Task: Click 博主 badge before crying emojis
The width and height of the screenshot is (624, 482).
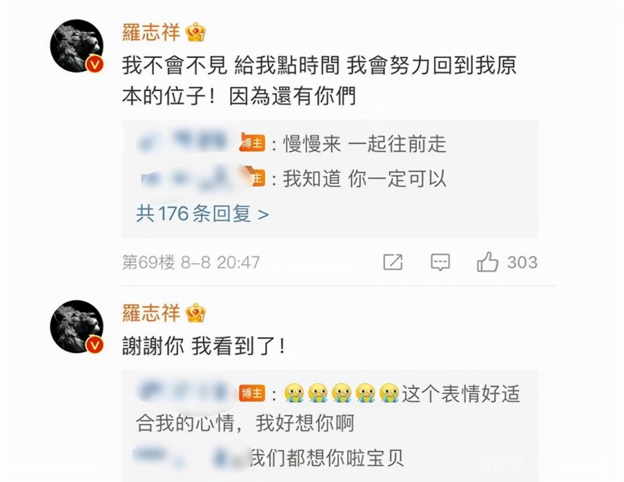Action: (x=252, y=393)
